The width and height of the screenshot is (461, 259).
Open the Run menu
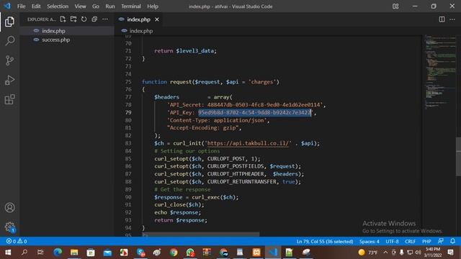point(110,6)
